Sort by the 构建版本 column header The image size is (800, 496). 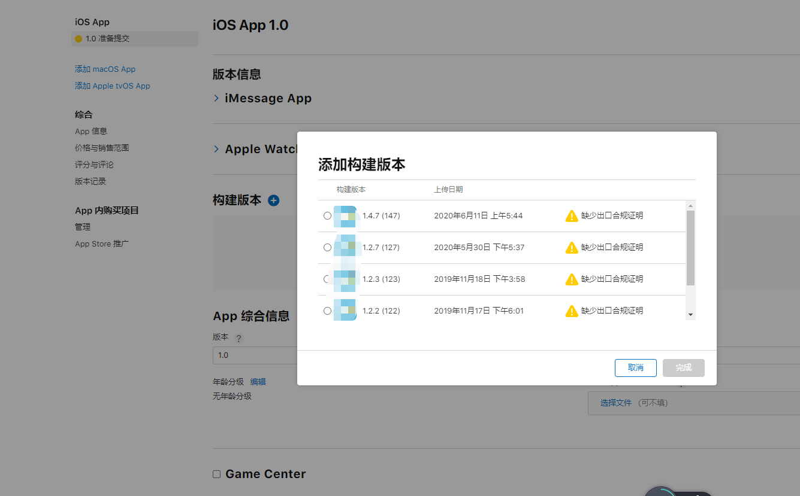pos(351,189)
